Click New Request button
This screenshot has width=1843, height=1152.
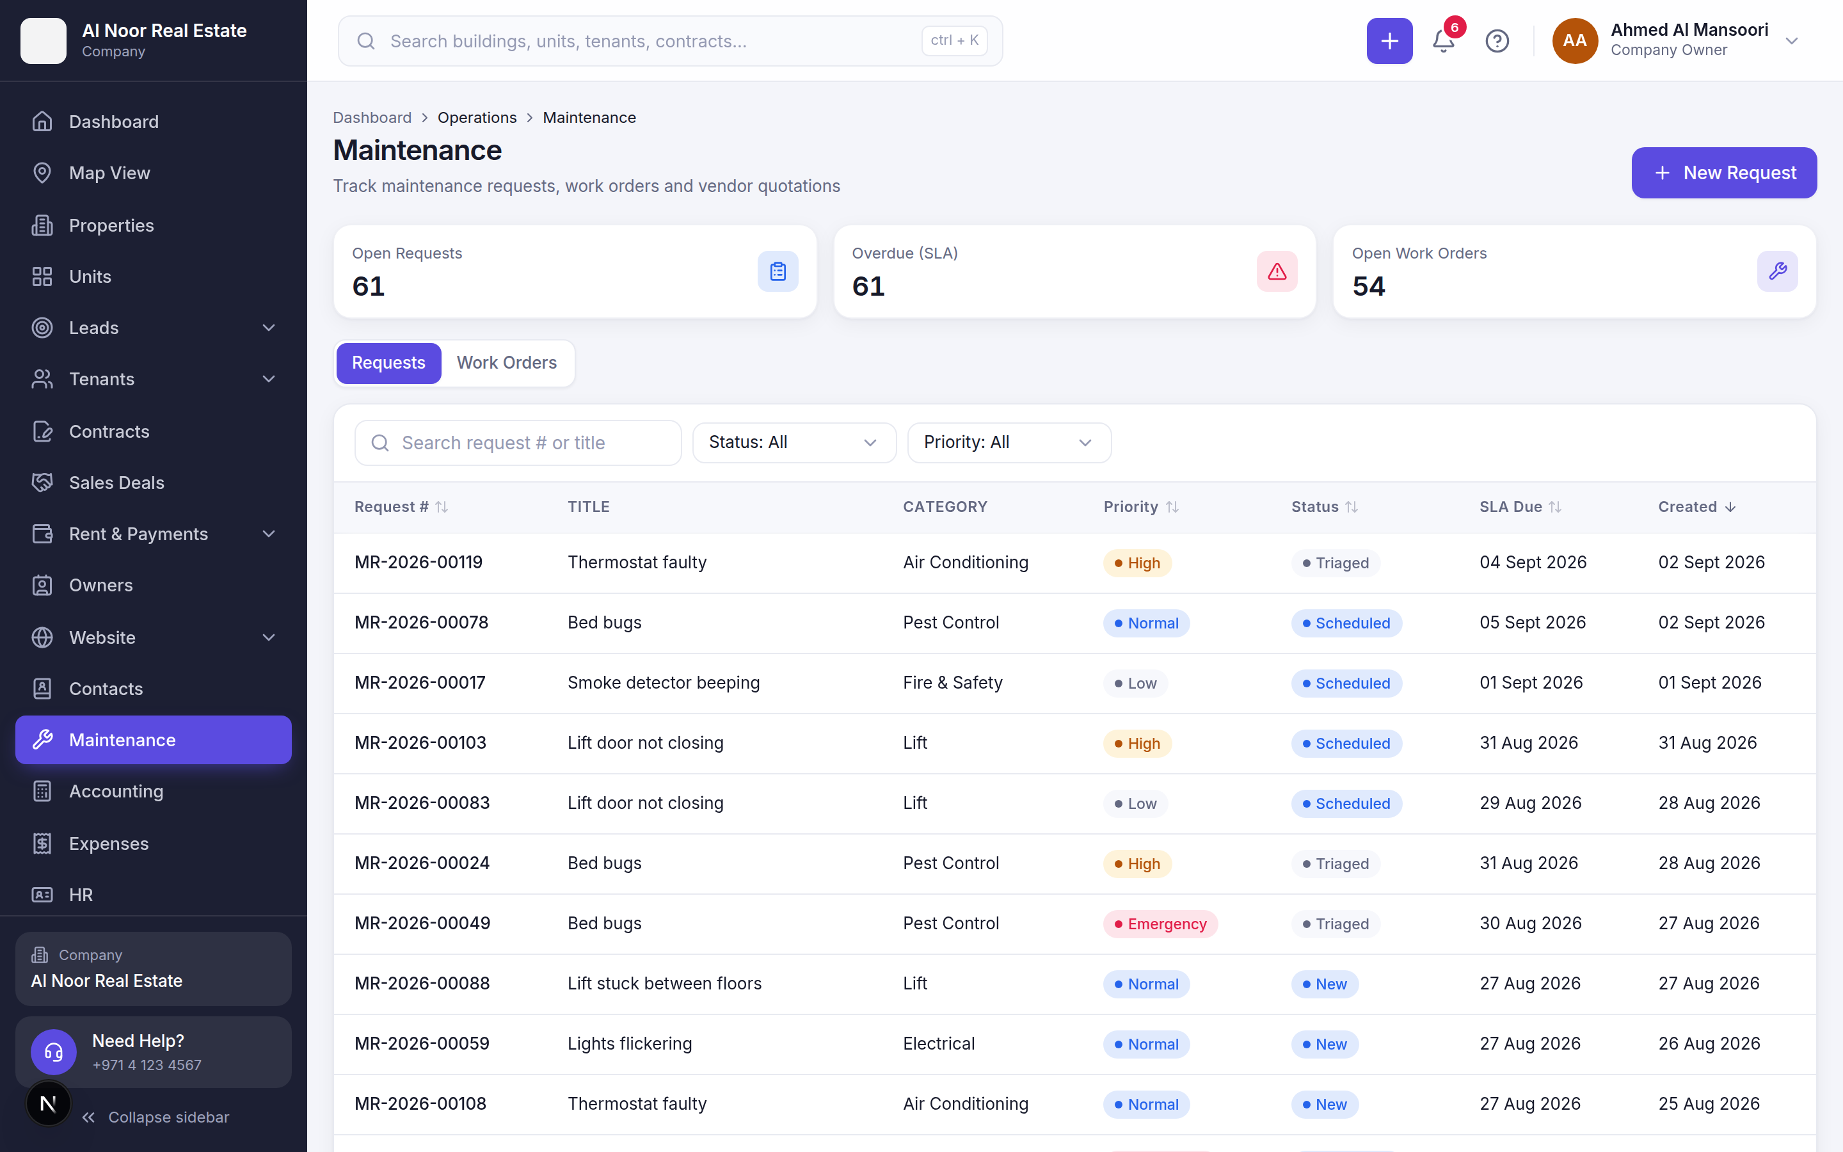(x=1723, y=173)
